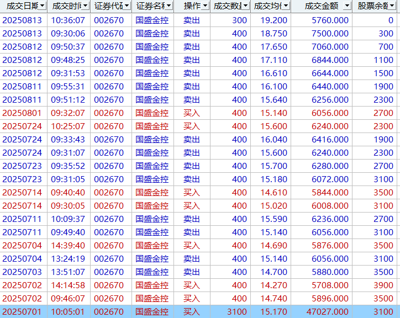Click the 股票余额 column header text
This screenshot has width=400, height=318.
point(373,6)
